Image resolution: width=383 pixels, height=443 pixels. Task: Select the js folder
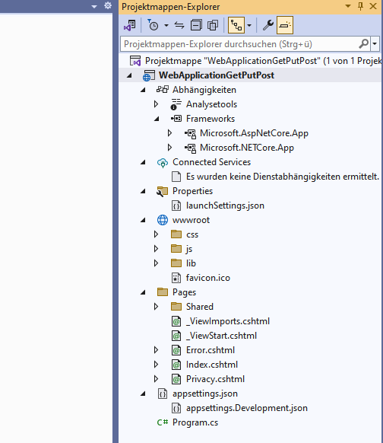click(x=189, y=249)
